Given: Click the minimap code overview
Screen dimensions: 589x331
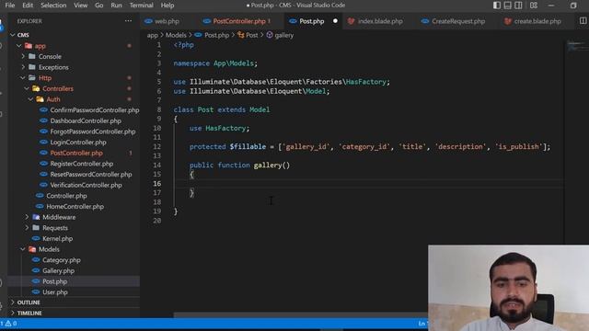Looking at the screenshot, I should [x=578, y=47].
